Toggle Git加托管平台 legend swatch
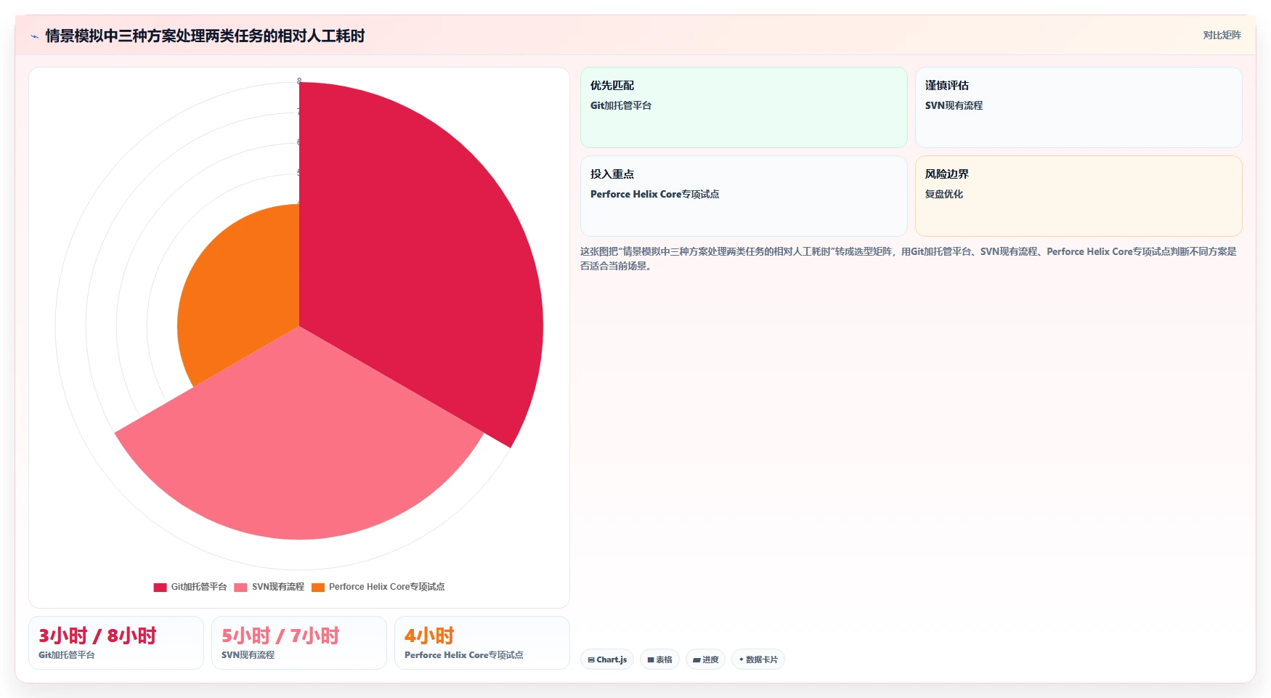 pos(160,587)
